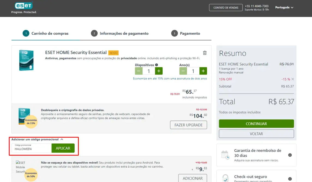Click the phone number +55 11 4040-7303
The image size is (312, 182).
[257, 6]
